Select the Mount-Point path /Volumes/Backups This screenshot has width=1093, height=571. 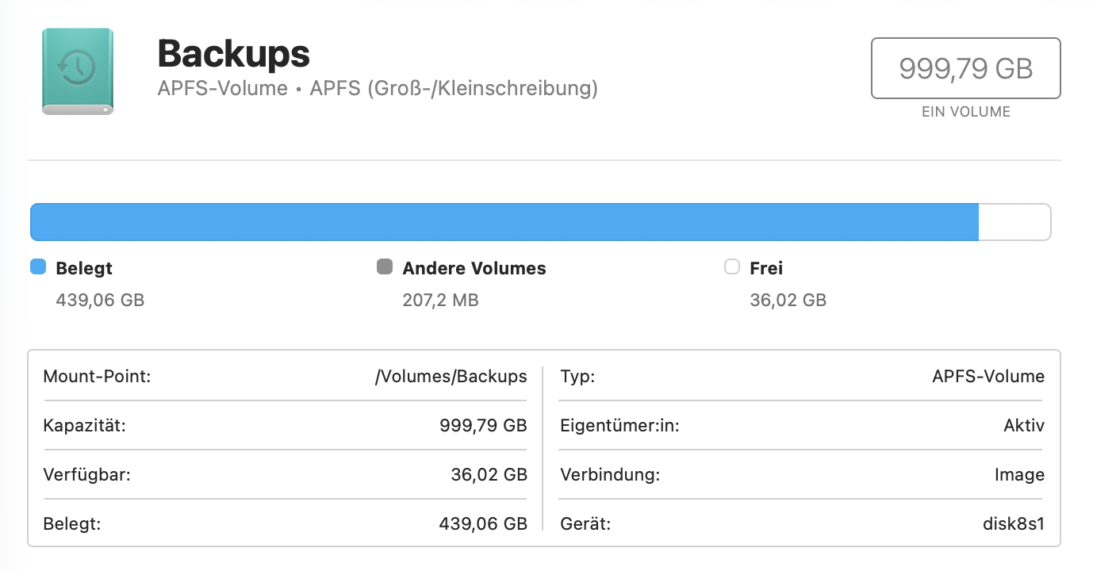pos(451,377)
